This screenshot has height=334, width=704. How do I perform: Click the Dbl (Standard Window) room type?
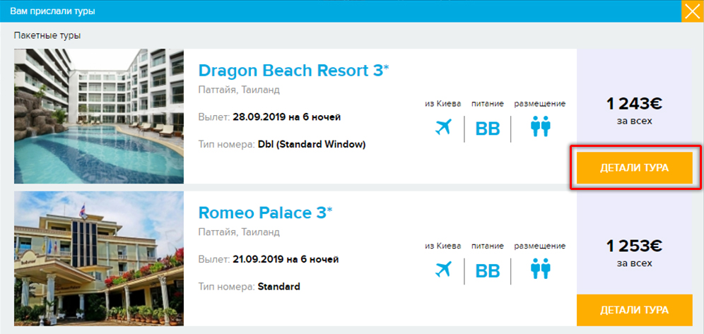coord(312,145)
